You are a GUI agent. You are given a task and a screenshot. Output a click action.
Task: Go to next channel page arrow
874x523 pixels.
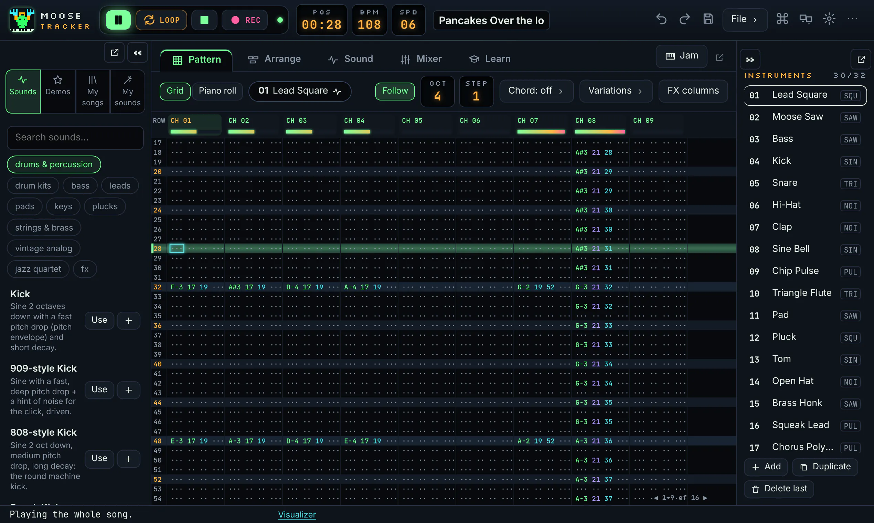point(705,498)
